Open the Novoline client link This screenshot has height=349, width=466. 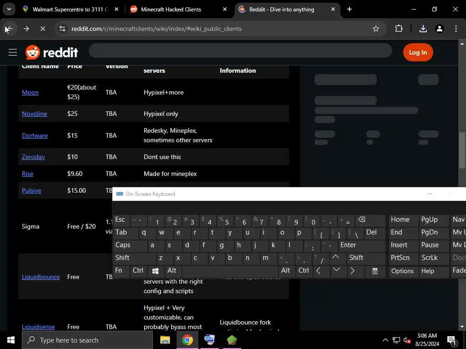[35, 114]
